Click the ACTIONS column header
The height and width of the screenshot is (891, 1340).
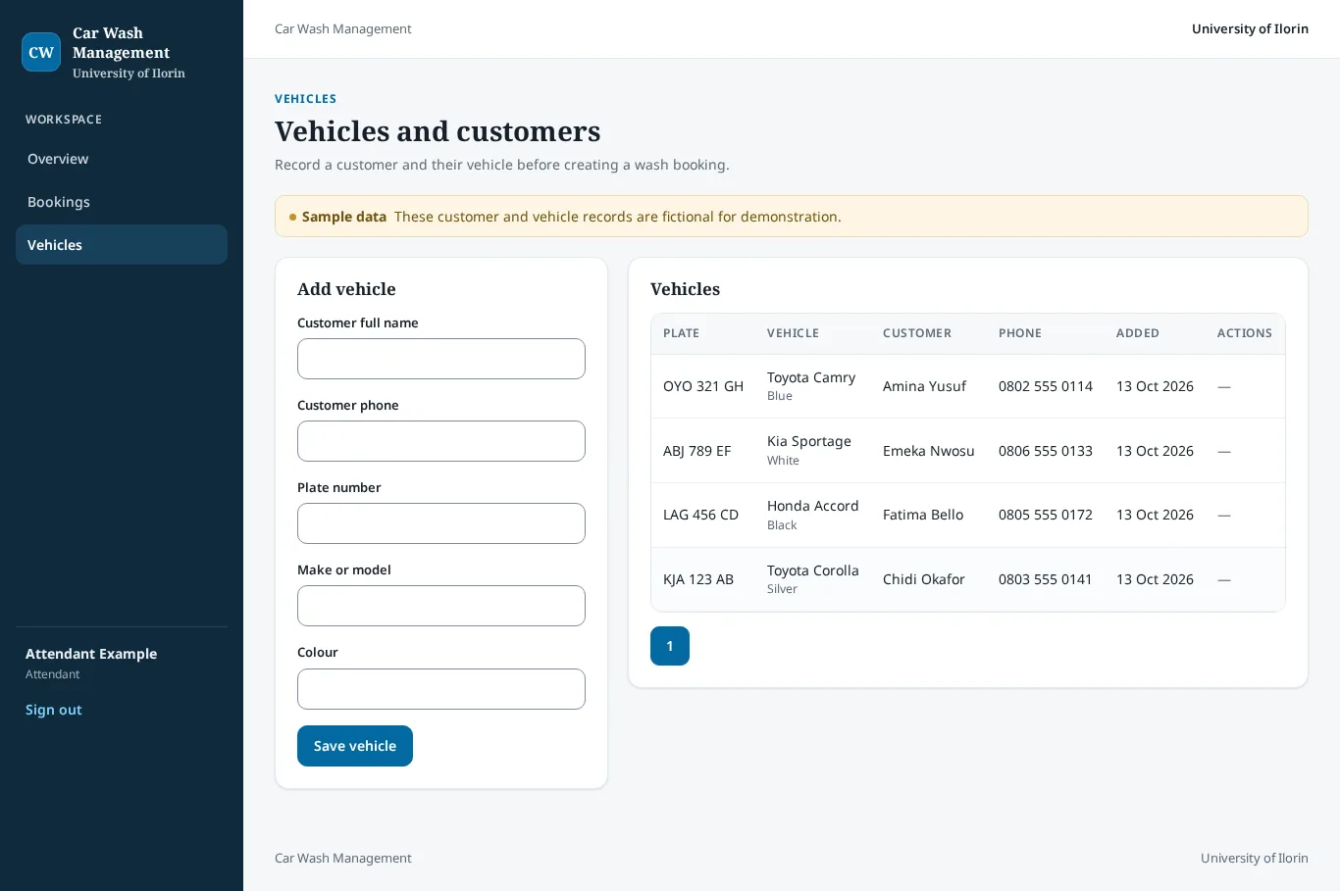click(x=1245, y=333)
